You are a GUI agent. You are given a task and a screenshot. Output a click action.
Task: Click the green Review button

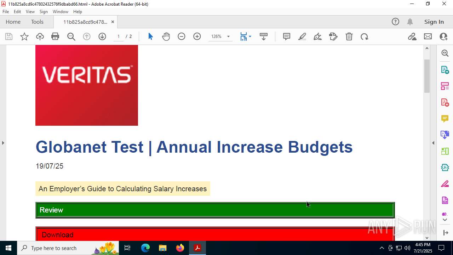coord(215,210)
